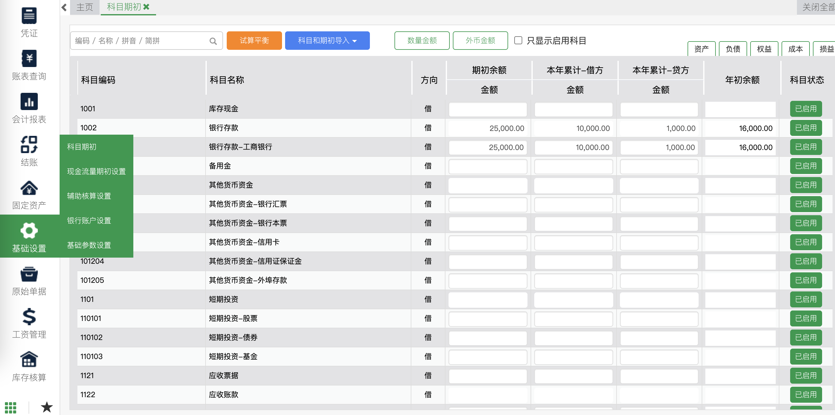Screen dimensions: 835x415
Task: Enable 只显示启用科目 checkbox
Action: click(518, 40)
